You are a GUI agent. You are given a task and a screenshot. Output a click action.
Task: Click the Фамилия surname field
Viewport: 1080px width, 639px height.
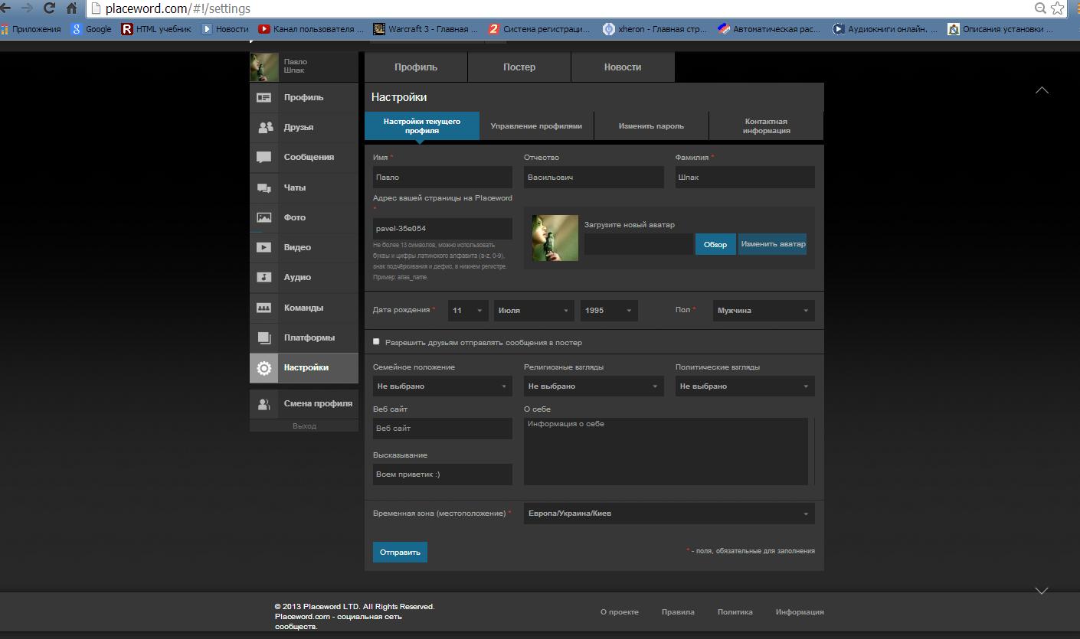point(745,178)
